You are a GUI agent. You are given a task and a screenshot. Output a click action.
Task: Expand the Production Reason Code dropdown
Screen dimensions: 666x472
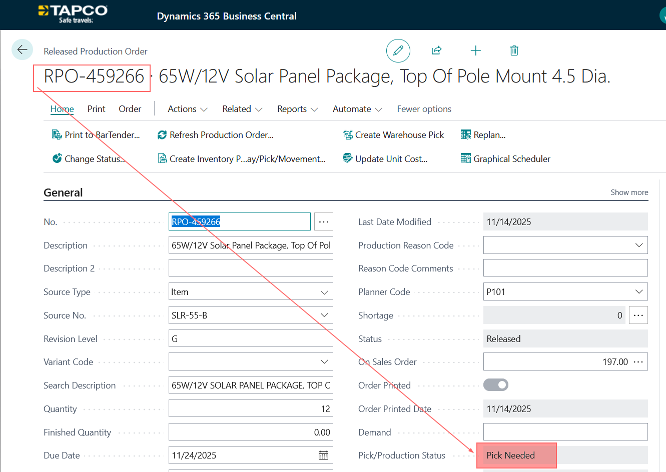coord(639,245)
